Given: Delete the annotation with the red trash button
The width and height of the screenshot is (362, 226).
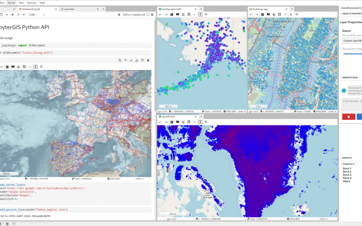Looking at the screenshot, I should pyautogui.click(x=348, y=116).
